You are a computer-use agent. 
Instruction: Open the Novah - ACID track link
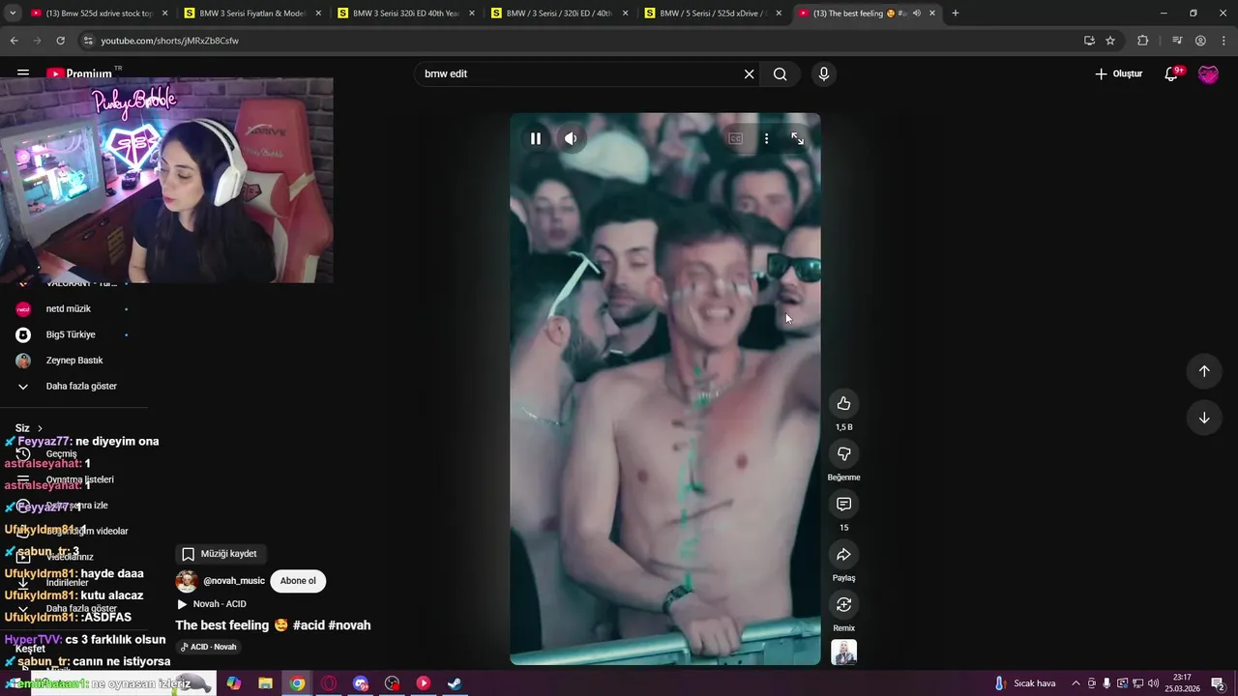tap(220, 604)
